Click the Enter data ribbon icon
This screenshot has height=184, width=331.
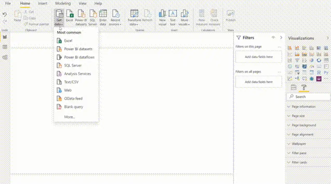tap(103, 13)
